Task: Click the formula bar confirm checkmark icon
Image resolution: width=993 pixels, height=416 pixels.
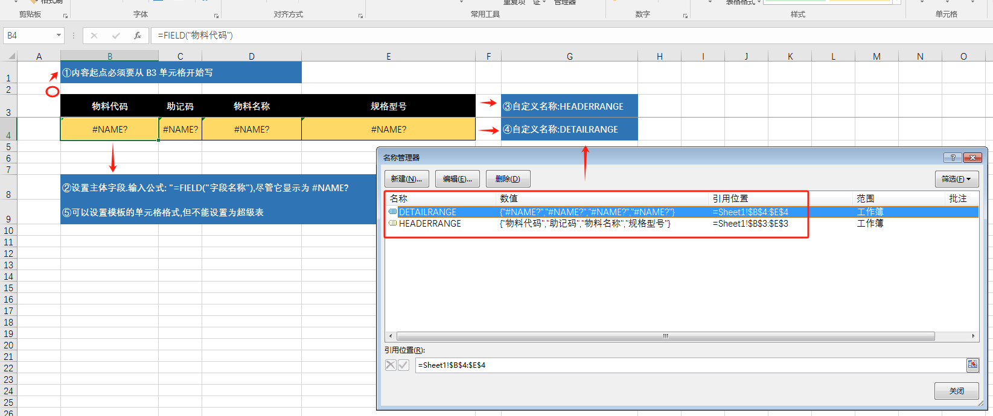Action: click(116, 36)
